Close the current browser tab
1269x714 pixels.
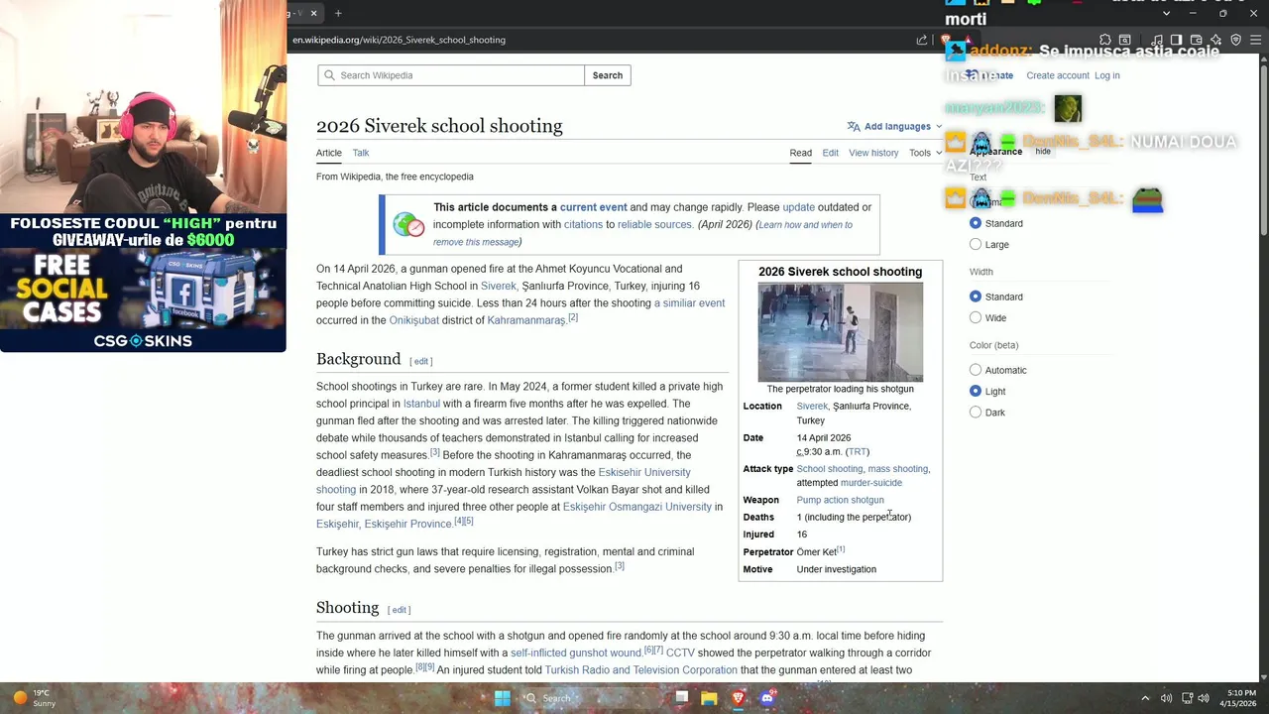[x=313, y=13]
